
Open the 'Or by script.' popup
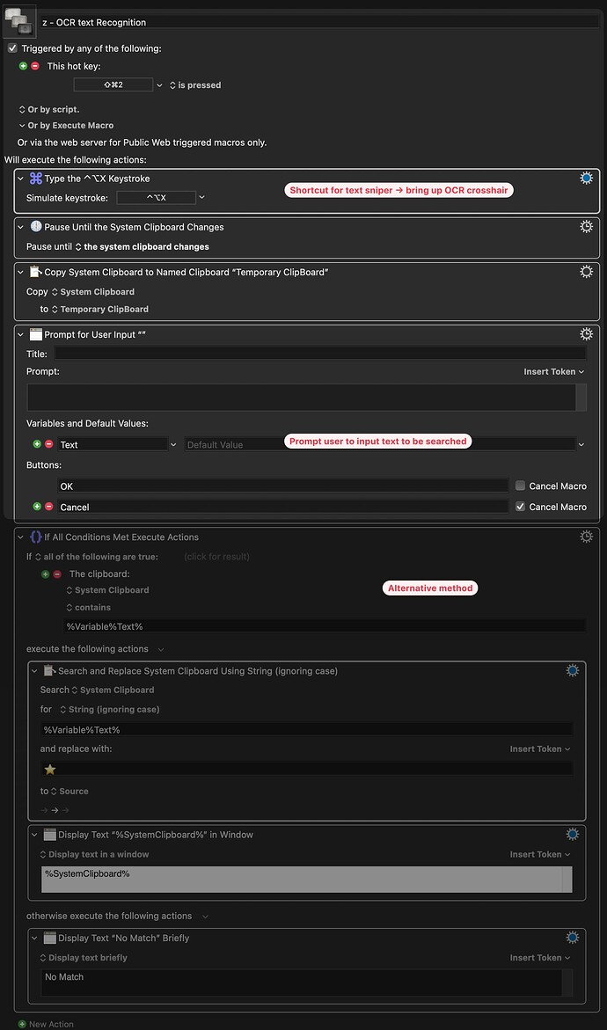point(49,110)
